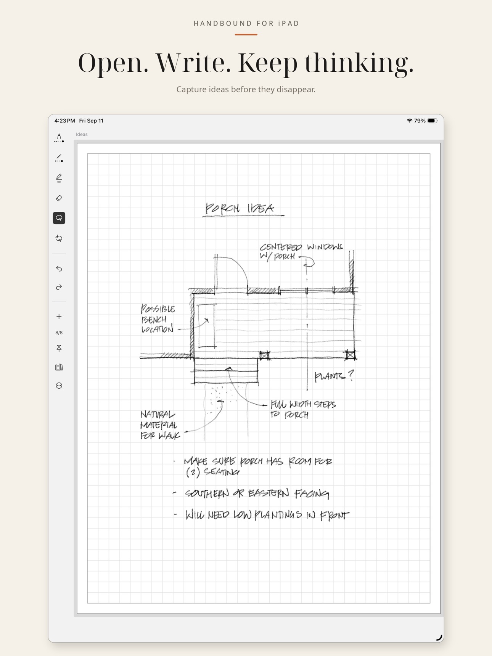
Task: Undo the last stroke
Action: click(59, 269)
